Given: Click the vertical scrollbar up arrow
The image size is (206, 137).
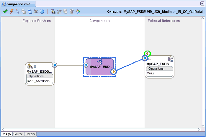Looking at the screenshot, I should pyautogui.click(x=202, y=18).
